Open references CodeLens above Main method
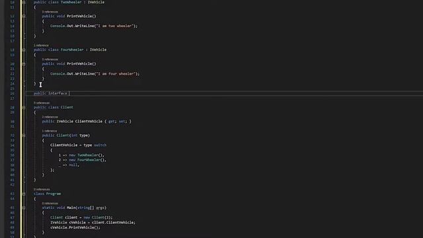The height and width of the screenshot is (238, 423). coord(50,204)
